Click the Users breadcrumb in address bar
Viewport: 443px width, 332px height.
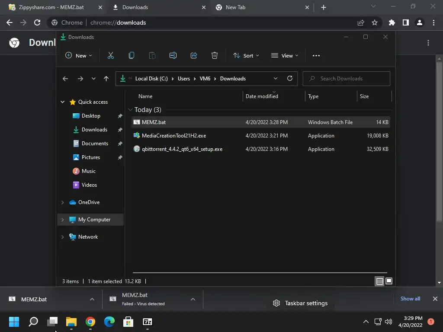click(183, 79)
